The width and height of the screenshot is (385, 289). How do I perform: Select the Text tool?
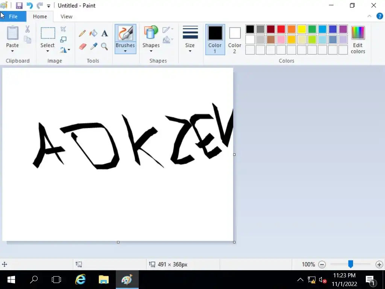pos(105,33)
